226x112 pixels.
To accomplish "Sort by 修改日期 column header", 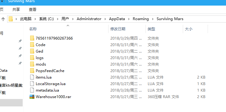I will [x=118, y=29].
